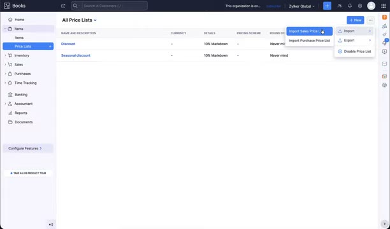Click the Reports chart icon in sidebar
Screen dimensions: 390x229
click(x=10, y=113)
